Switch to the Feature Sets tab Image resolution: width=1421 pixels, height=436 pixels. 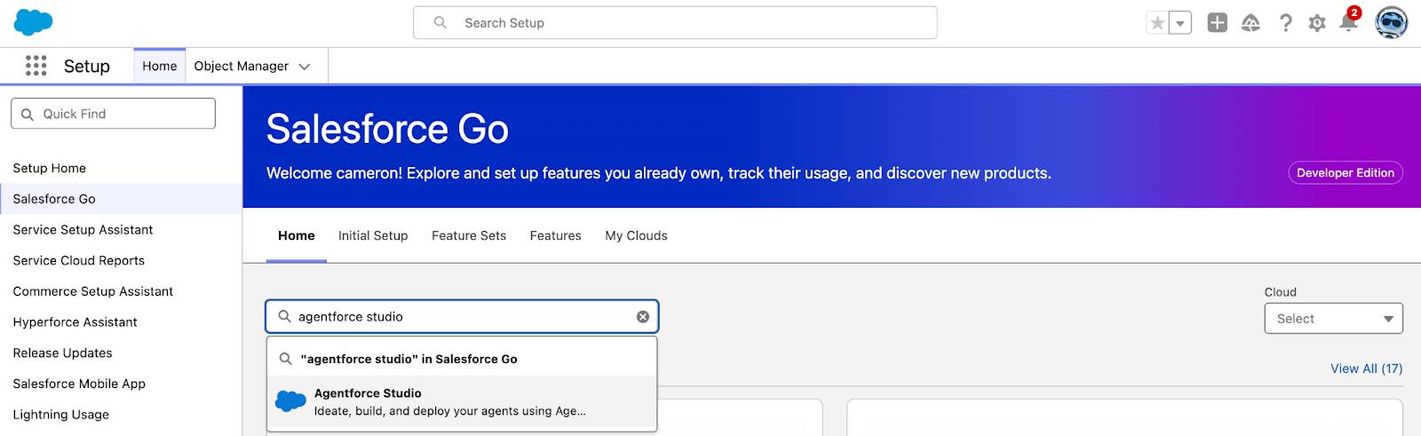[x=469, y=235]
